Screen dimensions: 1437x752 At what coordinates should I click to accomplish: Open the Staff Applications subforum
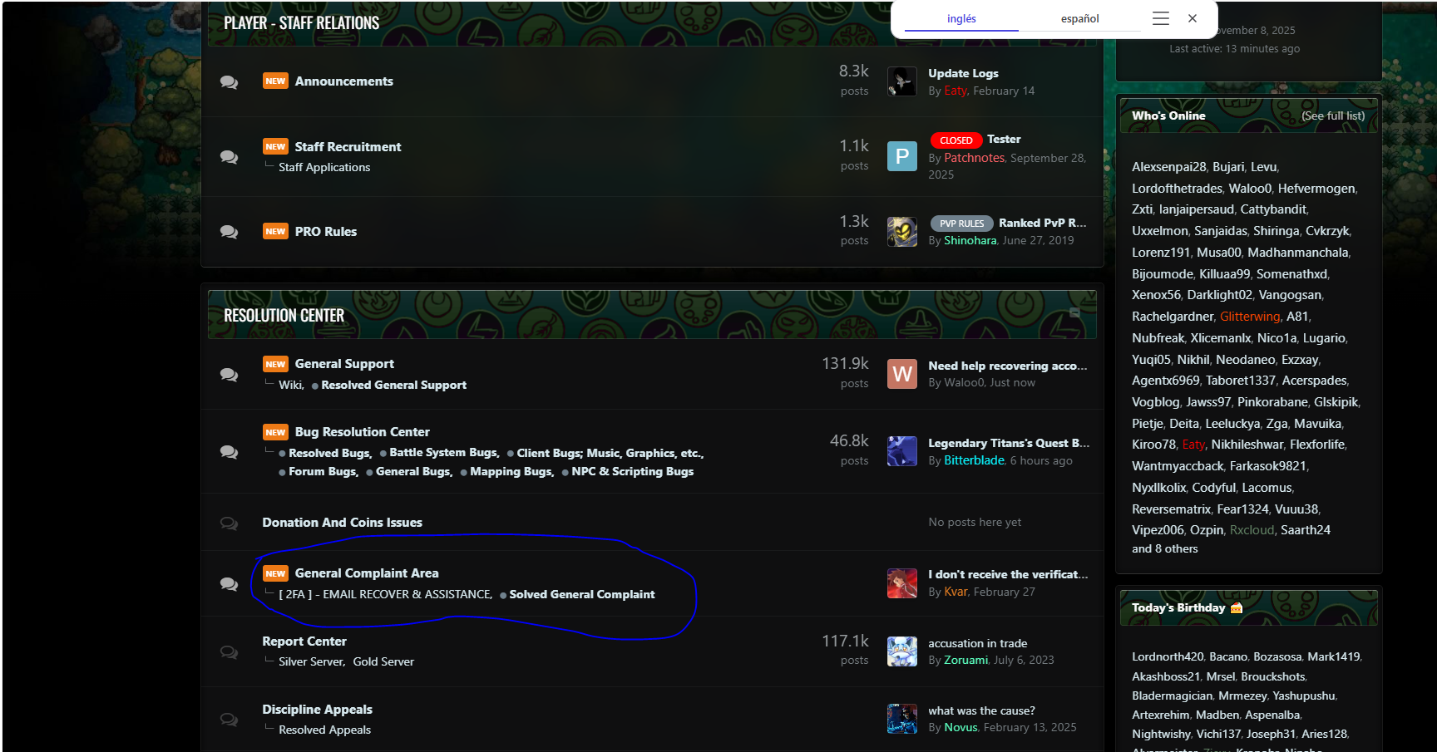[324, 167]
